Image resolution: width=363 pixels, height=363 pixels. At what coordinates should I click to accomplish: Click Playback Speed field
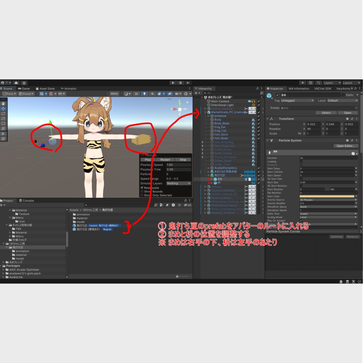pos(179,165)
